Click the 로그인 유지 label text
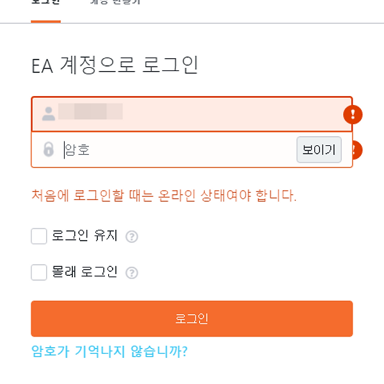This screenshot has height=384, width=384. (x=84, y=236)
